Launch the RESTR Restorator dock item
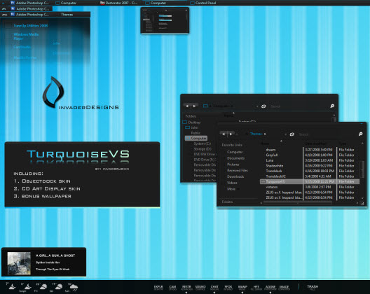Viewport: 370px width, 294px height. [186, 288]
